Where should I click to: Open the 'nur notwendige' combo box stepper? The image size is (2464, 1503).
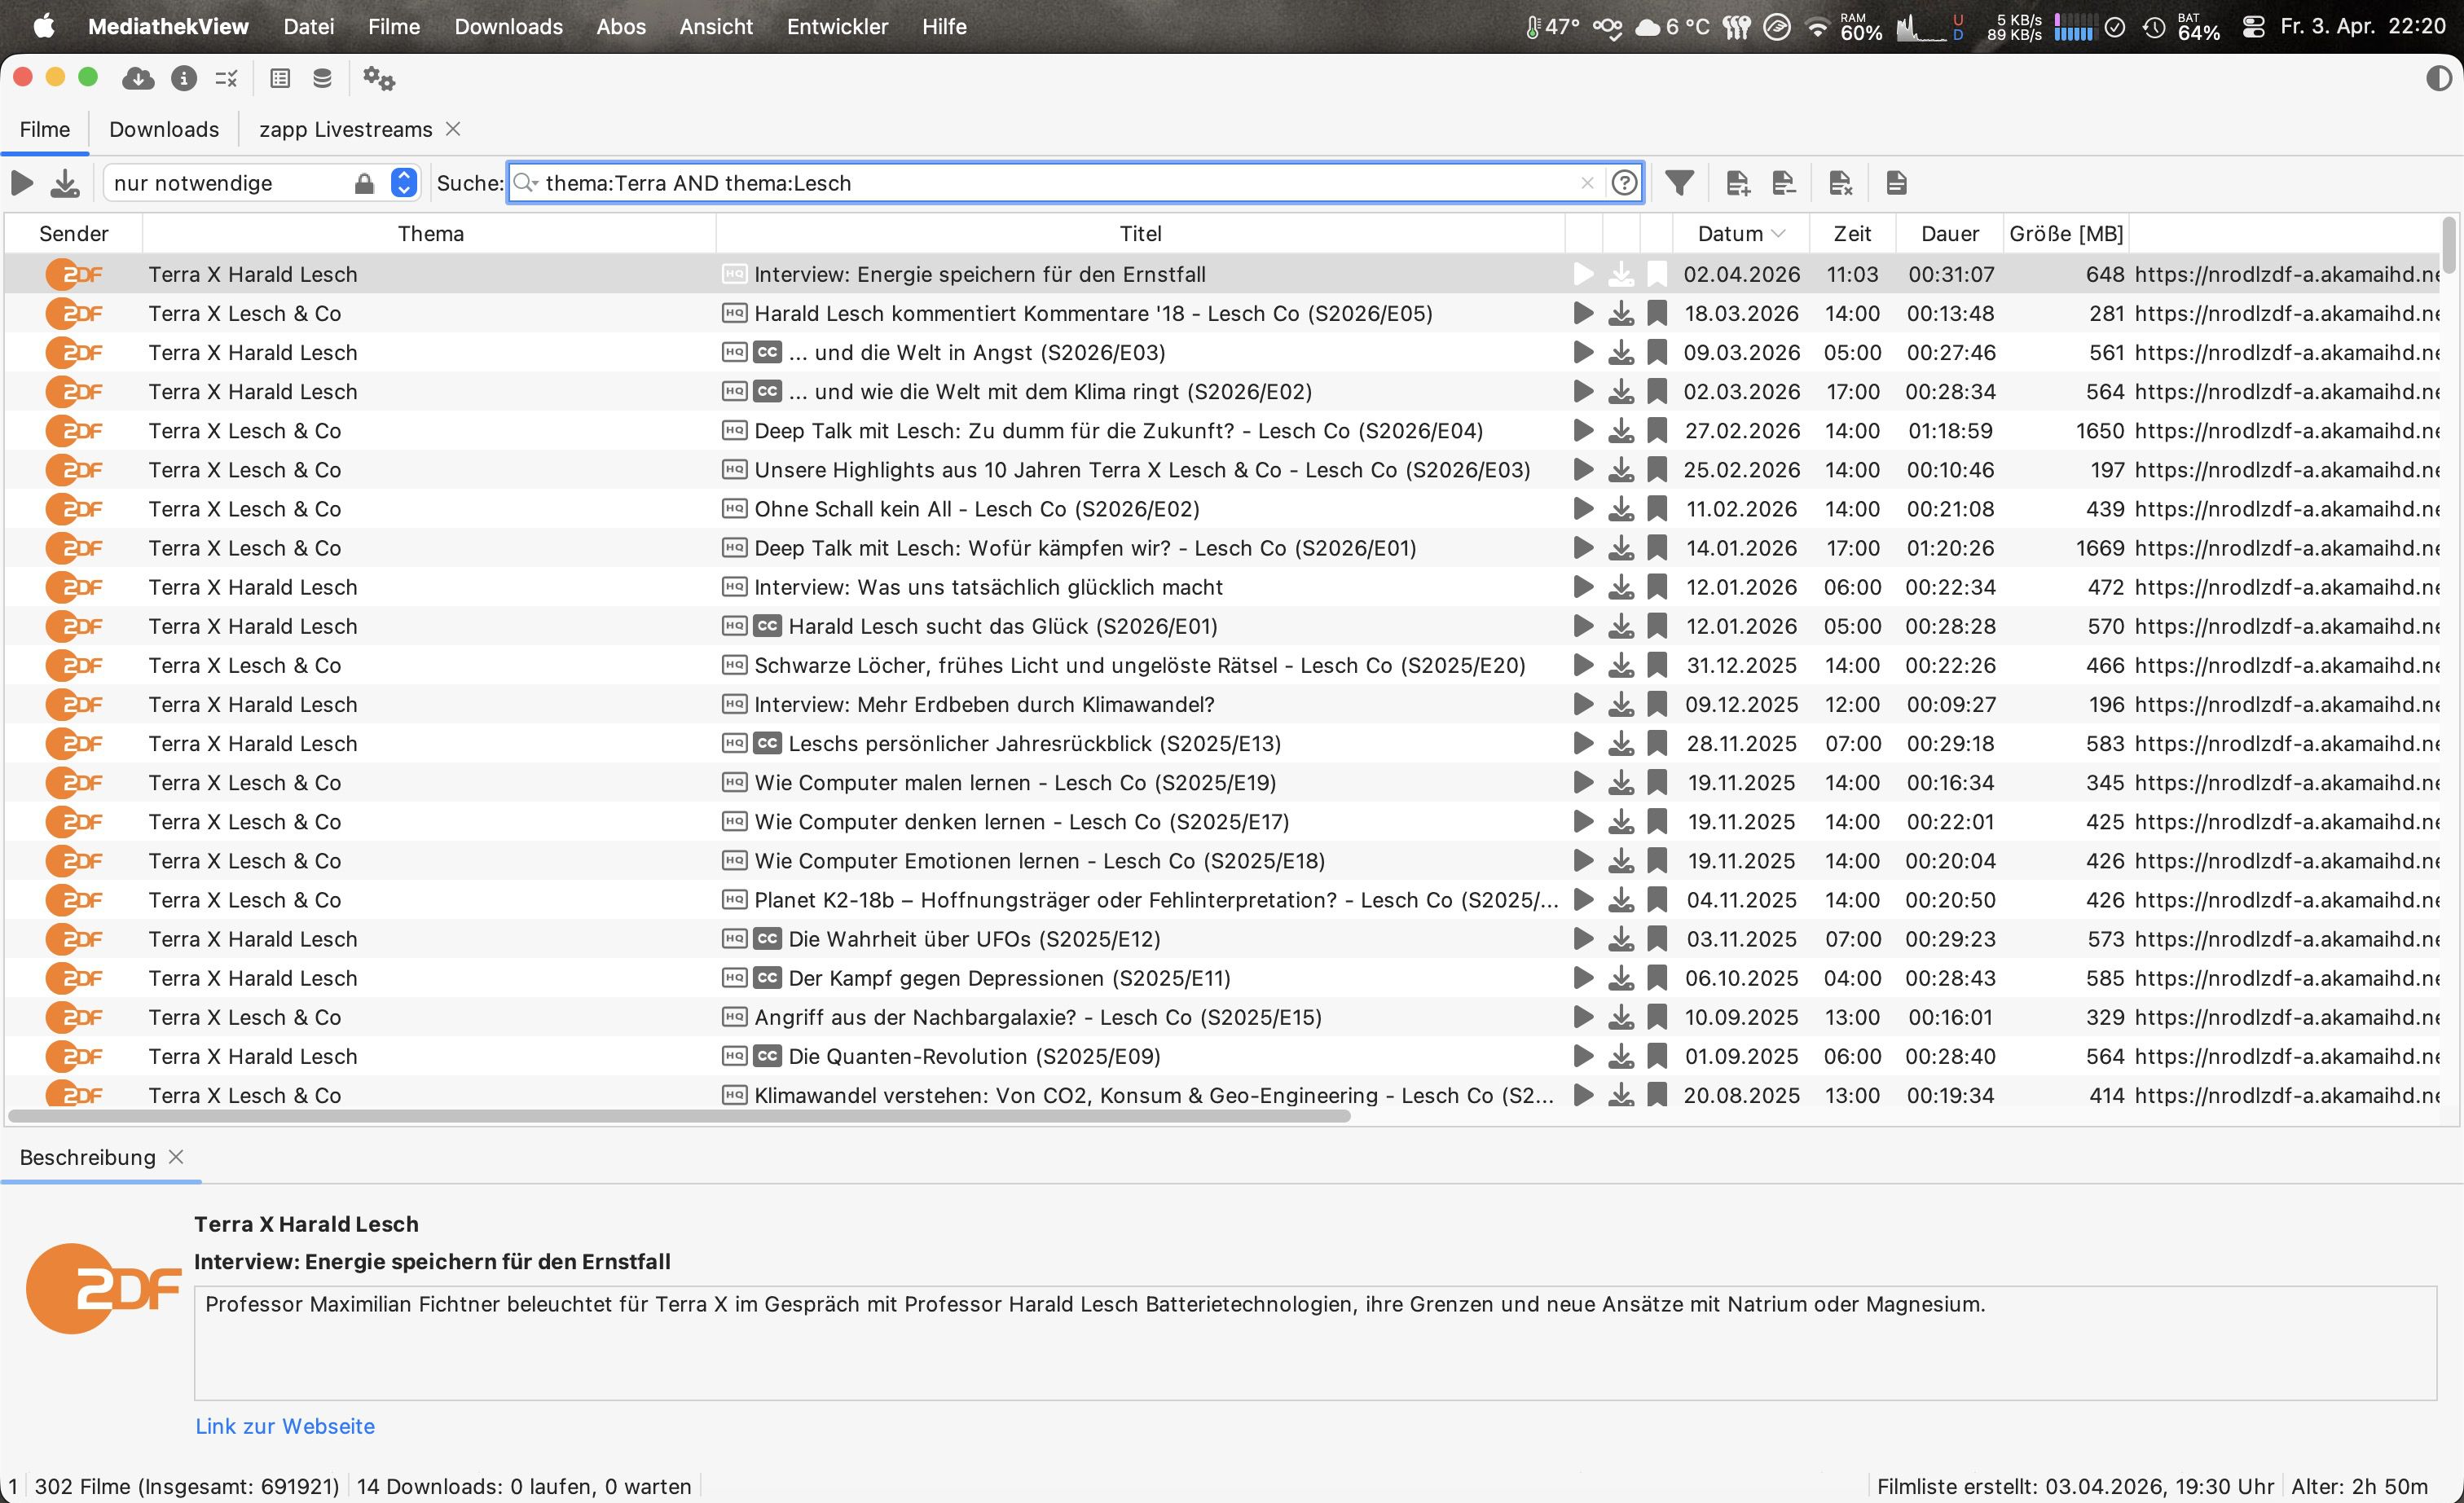pyautogui.click(x=403, y=183)
